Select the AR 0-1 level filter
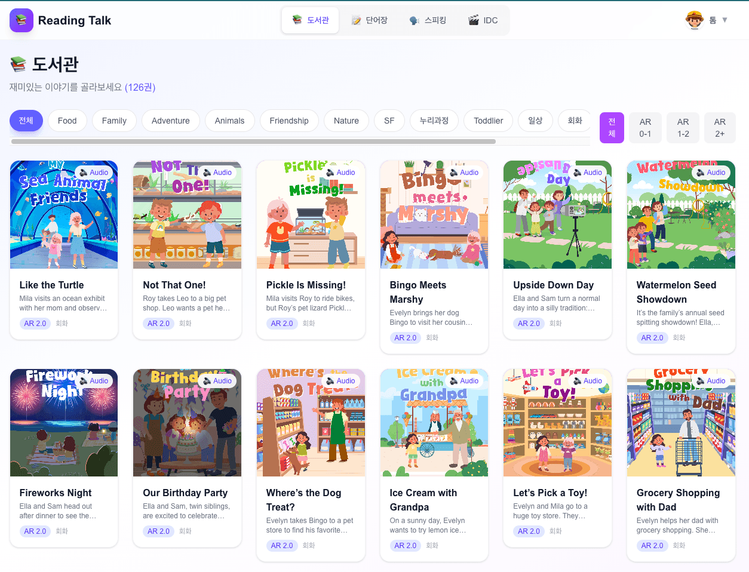Screen dimensions: 749x572 (645, 128)
